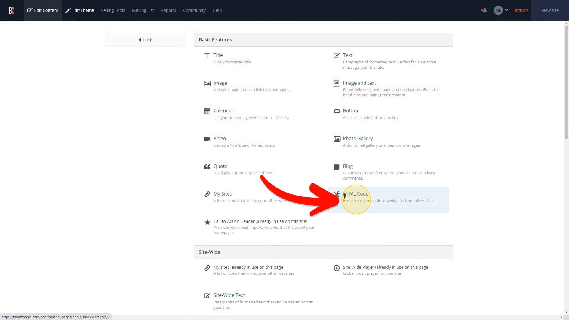Click the Button feature icon
569x320 pixels.
click(337, 111)
